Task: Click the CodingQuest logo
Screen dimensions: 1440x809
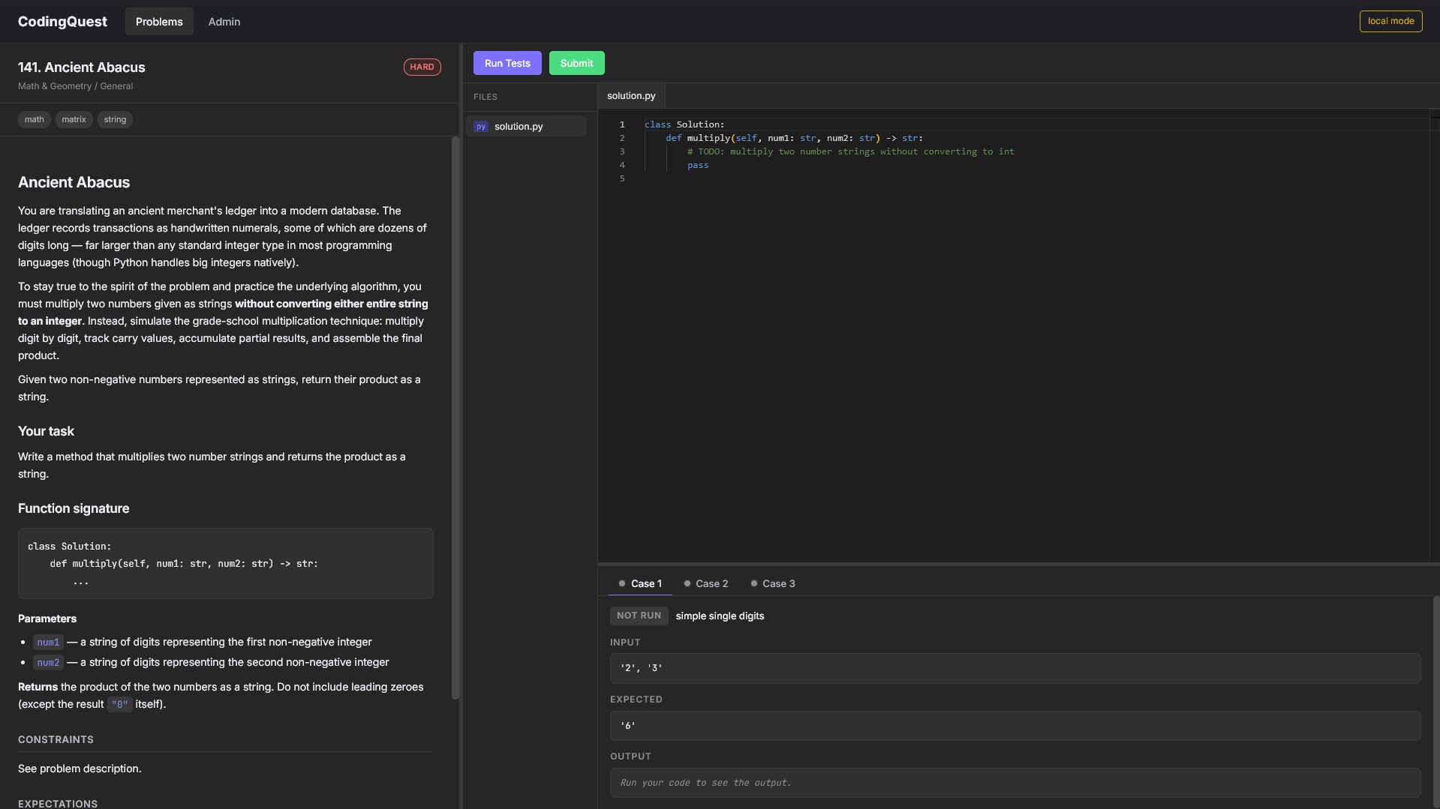Action: (x=62, y=22)
